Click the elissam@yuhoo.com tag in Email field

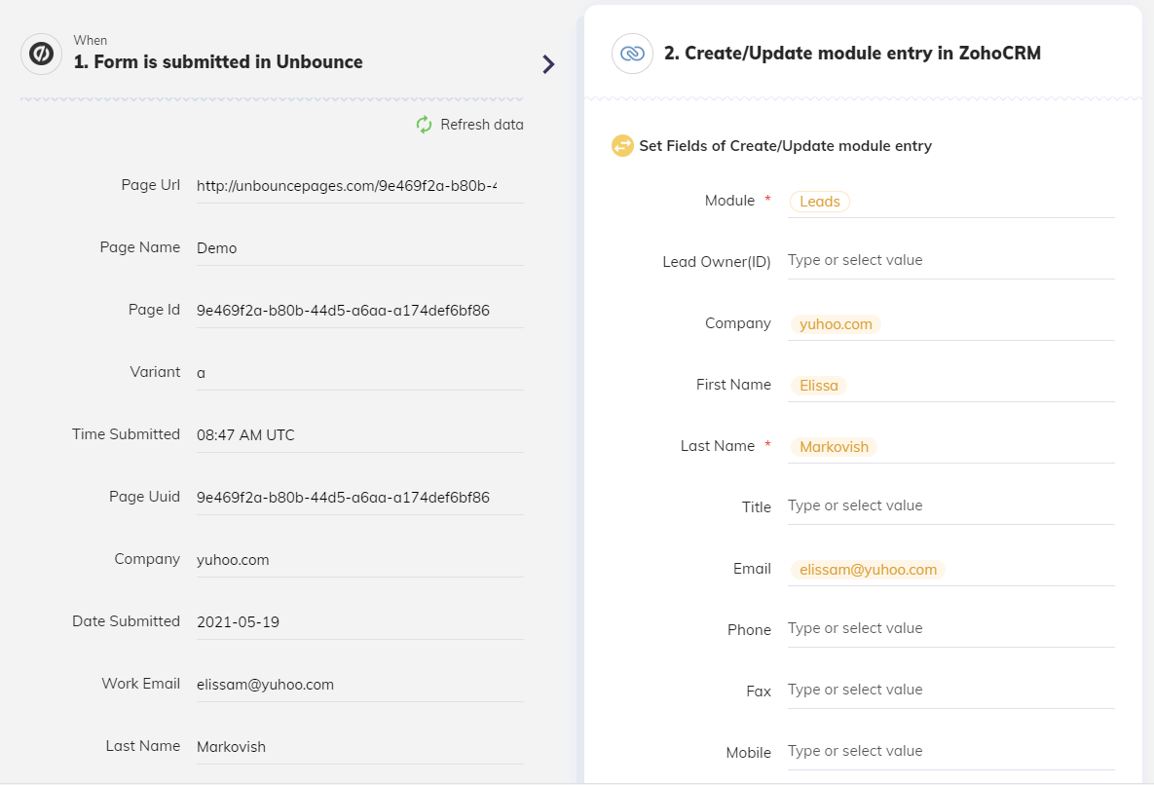pos(868,570)
